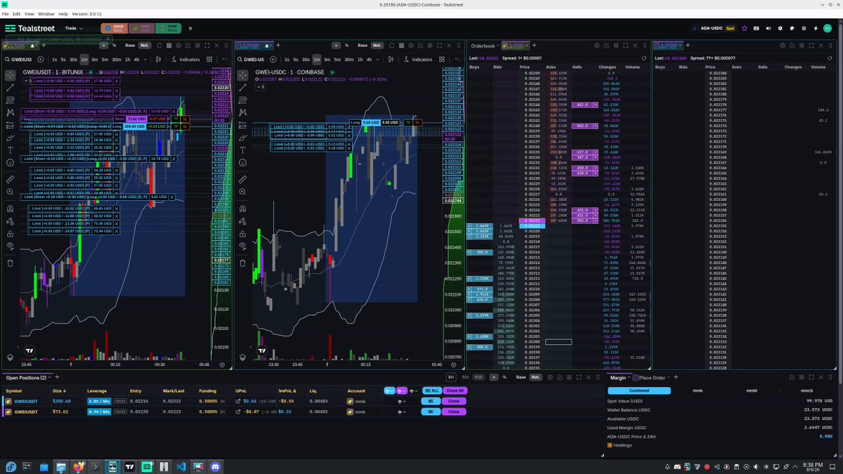Click the lightning bolt icon in header

coord(816,28)
